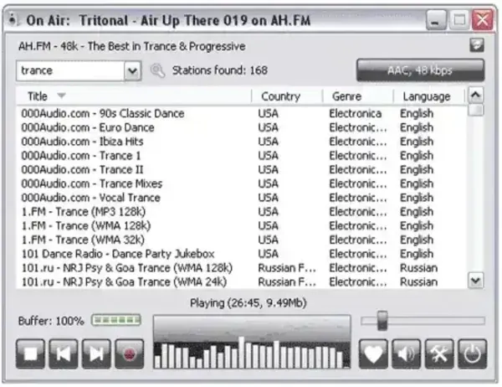Select 000Audio.com - Trance II station
This screenshot has height=387, width=502.
point(242,169)
